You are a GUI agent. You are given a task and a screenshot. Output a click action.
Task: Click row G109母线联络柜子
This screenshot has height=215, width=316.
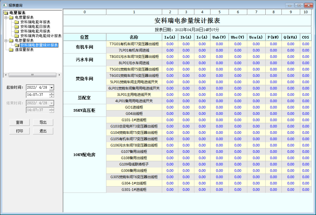[x=134, y=164]
